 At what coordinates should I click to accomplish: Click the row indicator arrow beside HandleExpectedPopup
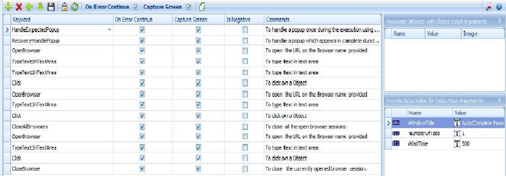[x=7, y=30]
